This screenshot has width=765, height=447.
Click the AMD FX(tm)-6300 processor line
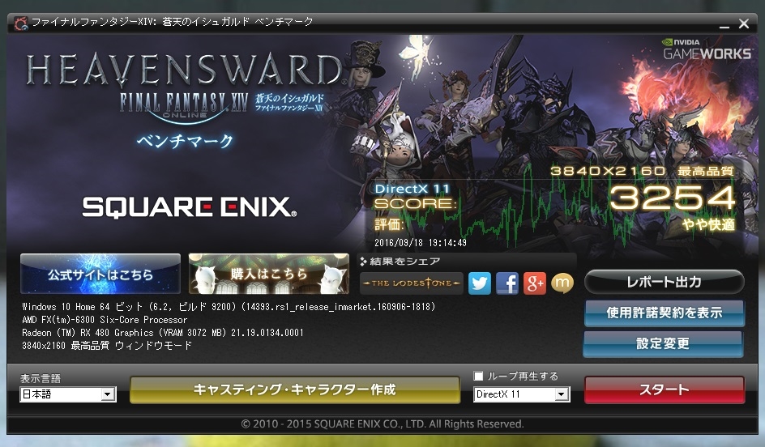[105, 320]
